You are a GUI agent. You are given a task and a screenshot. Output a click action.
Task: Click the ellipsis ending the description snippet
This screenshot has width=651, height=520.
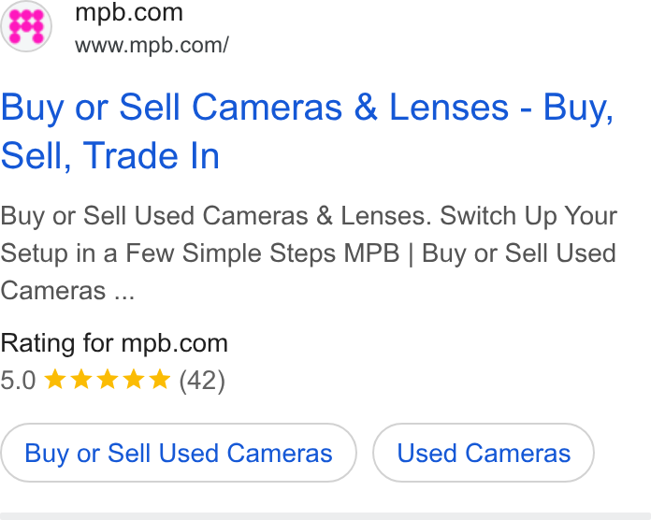124,291
